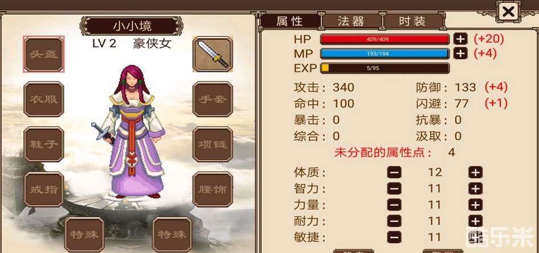The image size is (539, 253).
Task: Select the 属性 attributes tab
Action: pos(290,21)
